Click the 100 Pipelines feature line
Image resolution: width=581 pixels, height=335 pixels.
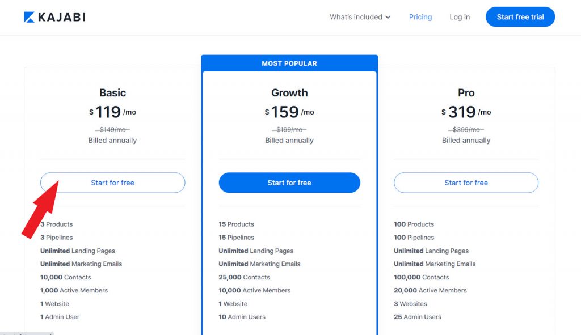414,238
